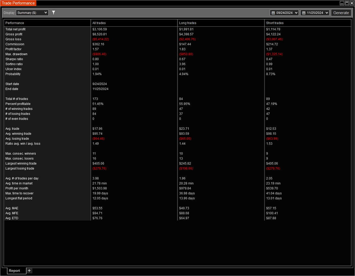Select the Profit factor row label
Image resolution: width=355 pixels, height=276 pixels.
(x=13, y=49)
